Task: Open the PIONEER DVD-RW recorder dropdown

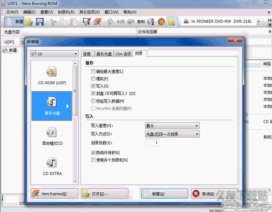Action: tap(259, 22)
